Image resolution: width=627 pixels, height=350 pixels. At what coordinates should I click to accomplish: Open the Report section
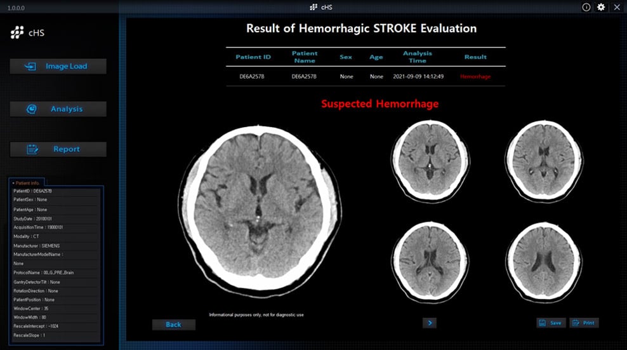tap(58, 149)
